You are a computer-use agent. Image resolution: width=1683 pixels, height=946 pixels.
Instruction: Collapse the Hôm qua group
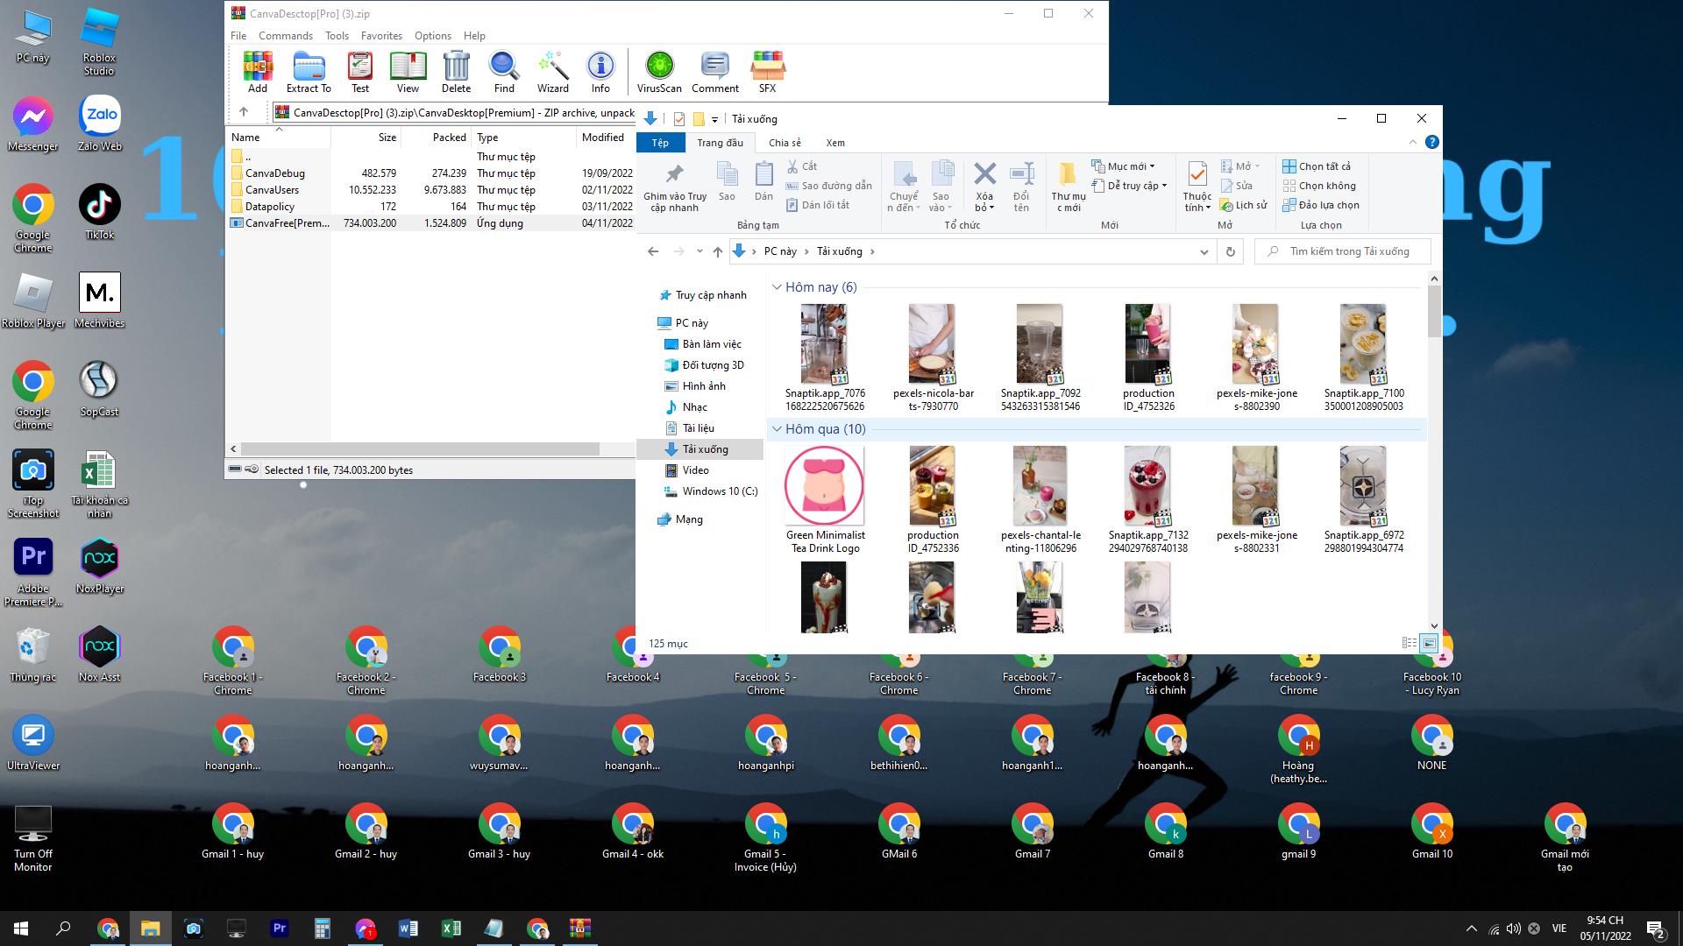click(x=777, y=429)
